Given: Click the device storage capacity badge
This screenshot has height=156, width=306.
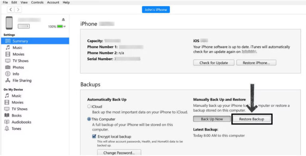Looking at the screenshot, I should pos(24,26).
